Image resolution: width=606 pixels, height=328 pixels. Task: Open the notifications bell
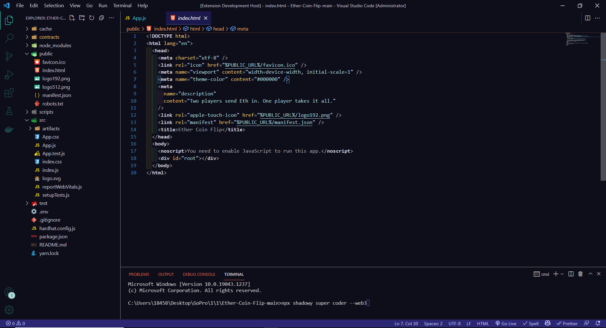(x=598, y=323)
